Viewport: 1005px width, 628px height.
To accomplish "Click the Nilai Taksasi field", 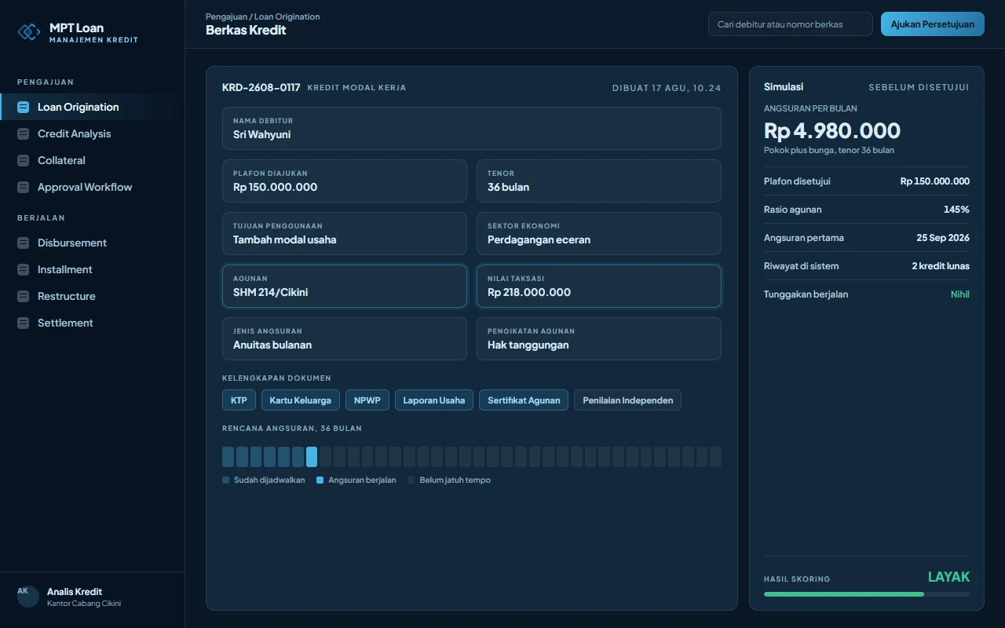I will click(x=599, y=287).
